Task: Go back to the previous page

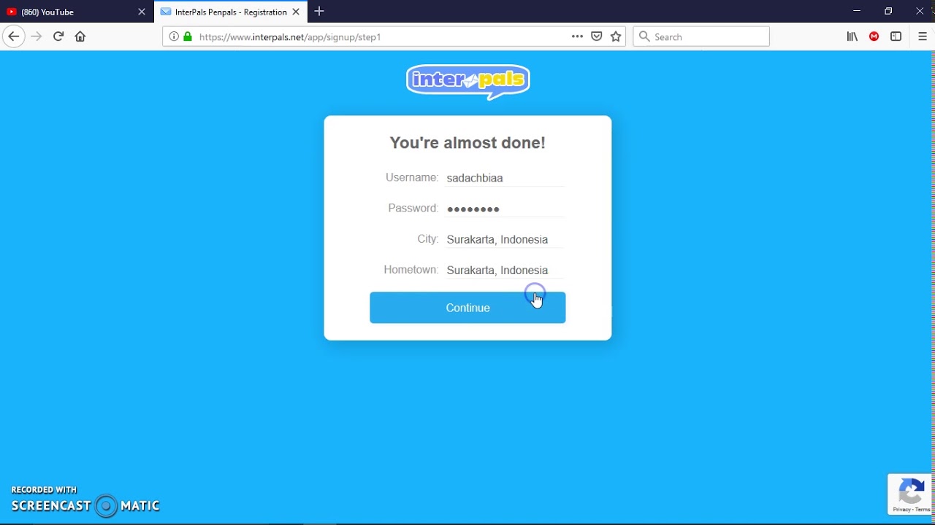Action: coord(13,36)
